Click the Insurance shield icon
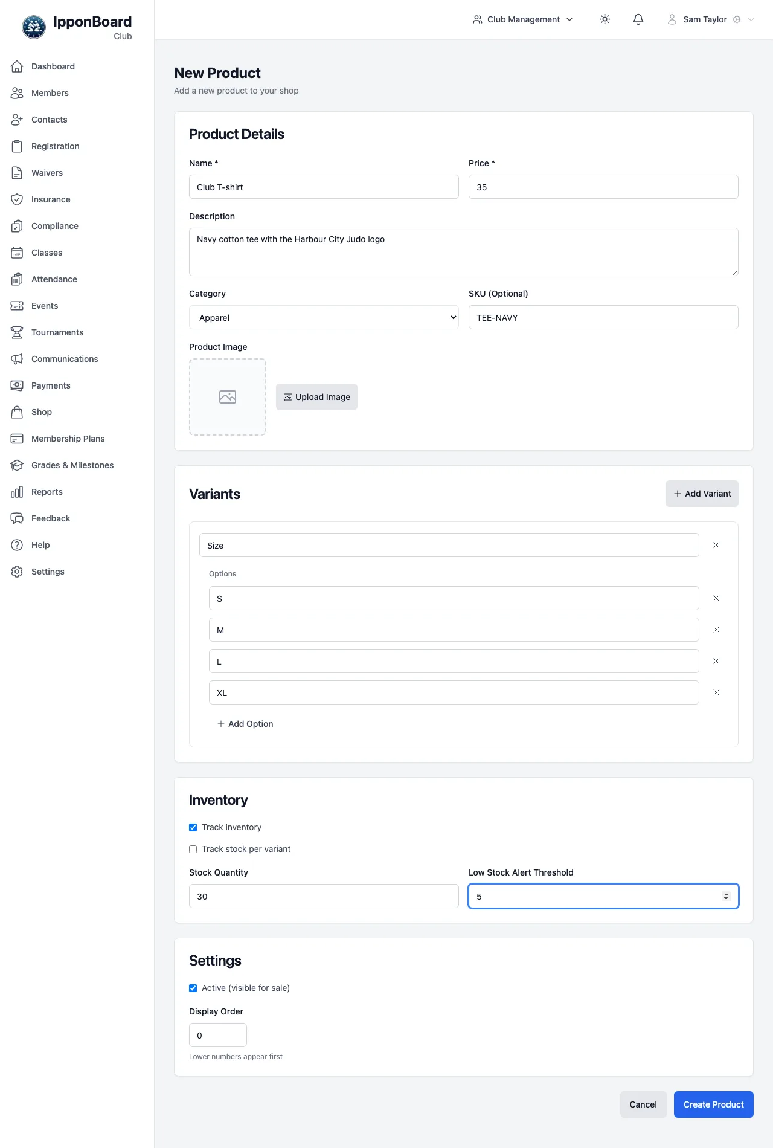The image size is (773, 1148). click(17, 199)
